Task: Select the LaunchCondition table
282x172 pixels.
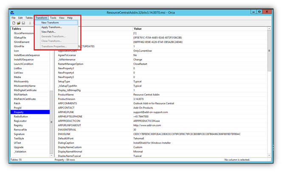Action: point(23,64)
